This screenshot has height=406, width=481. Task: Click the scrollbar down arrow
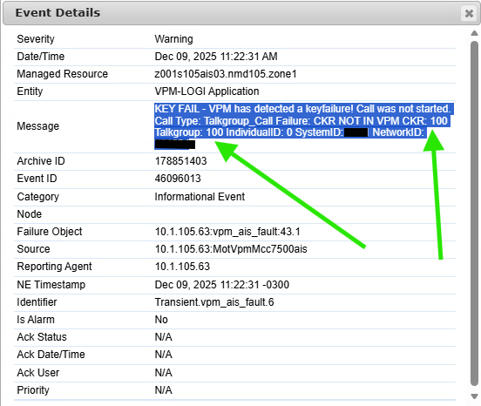tap(475, 396)
